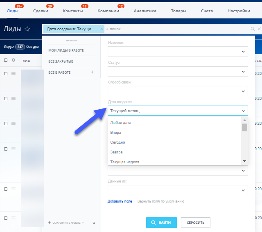The width and height of the screenshot is (262, 232).
Task: Click the pin icon beside ВСЕ В РАБОТЕ
Action: coord(92,72)
